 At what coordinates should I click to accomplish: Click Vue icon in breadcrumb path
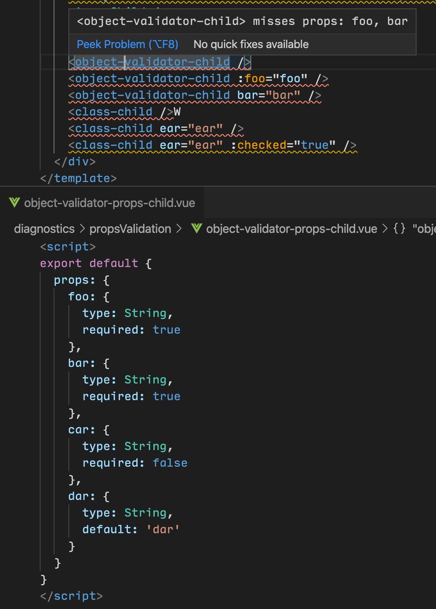pyautogui.click(x=197, y=229)
